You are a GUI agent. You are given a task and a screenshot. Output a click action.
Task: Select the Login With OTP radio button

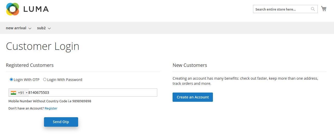pyautogui.click(x=11, y=79)
